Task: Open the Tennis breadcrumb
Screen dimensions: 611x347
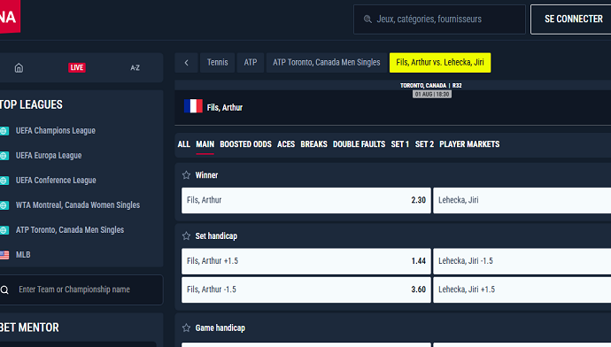Action: click(218, 63)
